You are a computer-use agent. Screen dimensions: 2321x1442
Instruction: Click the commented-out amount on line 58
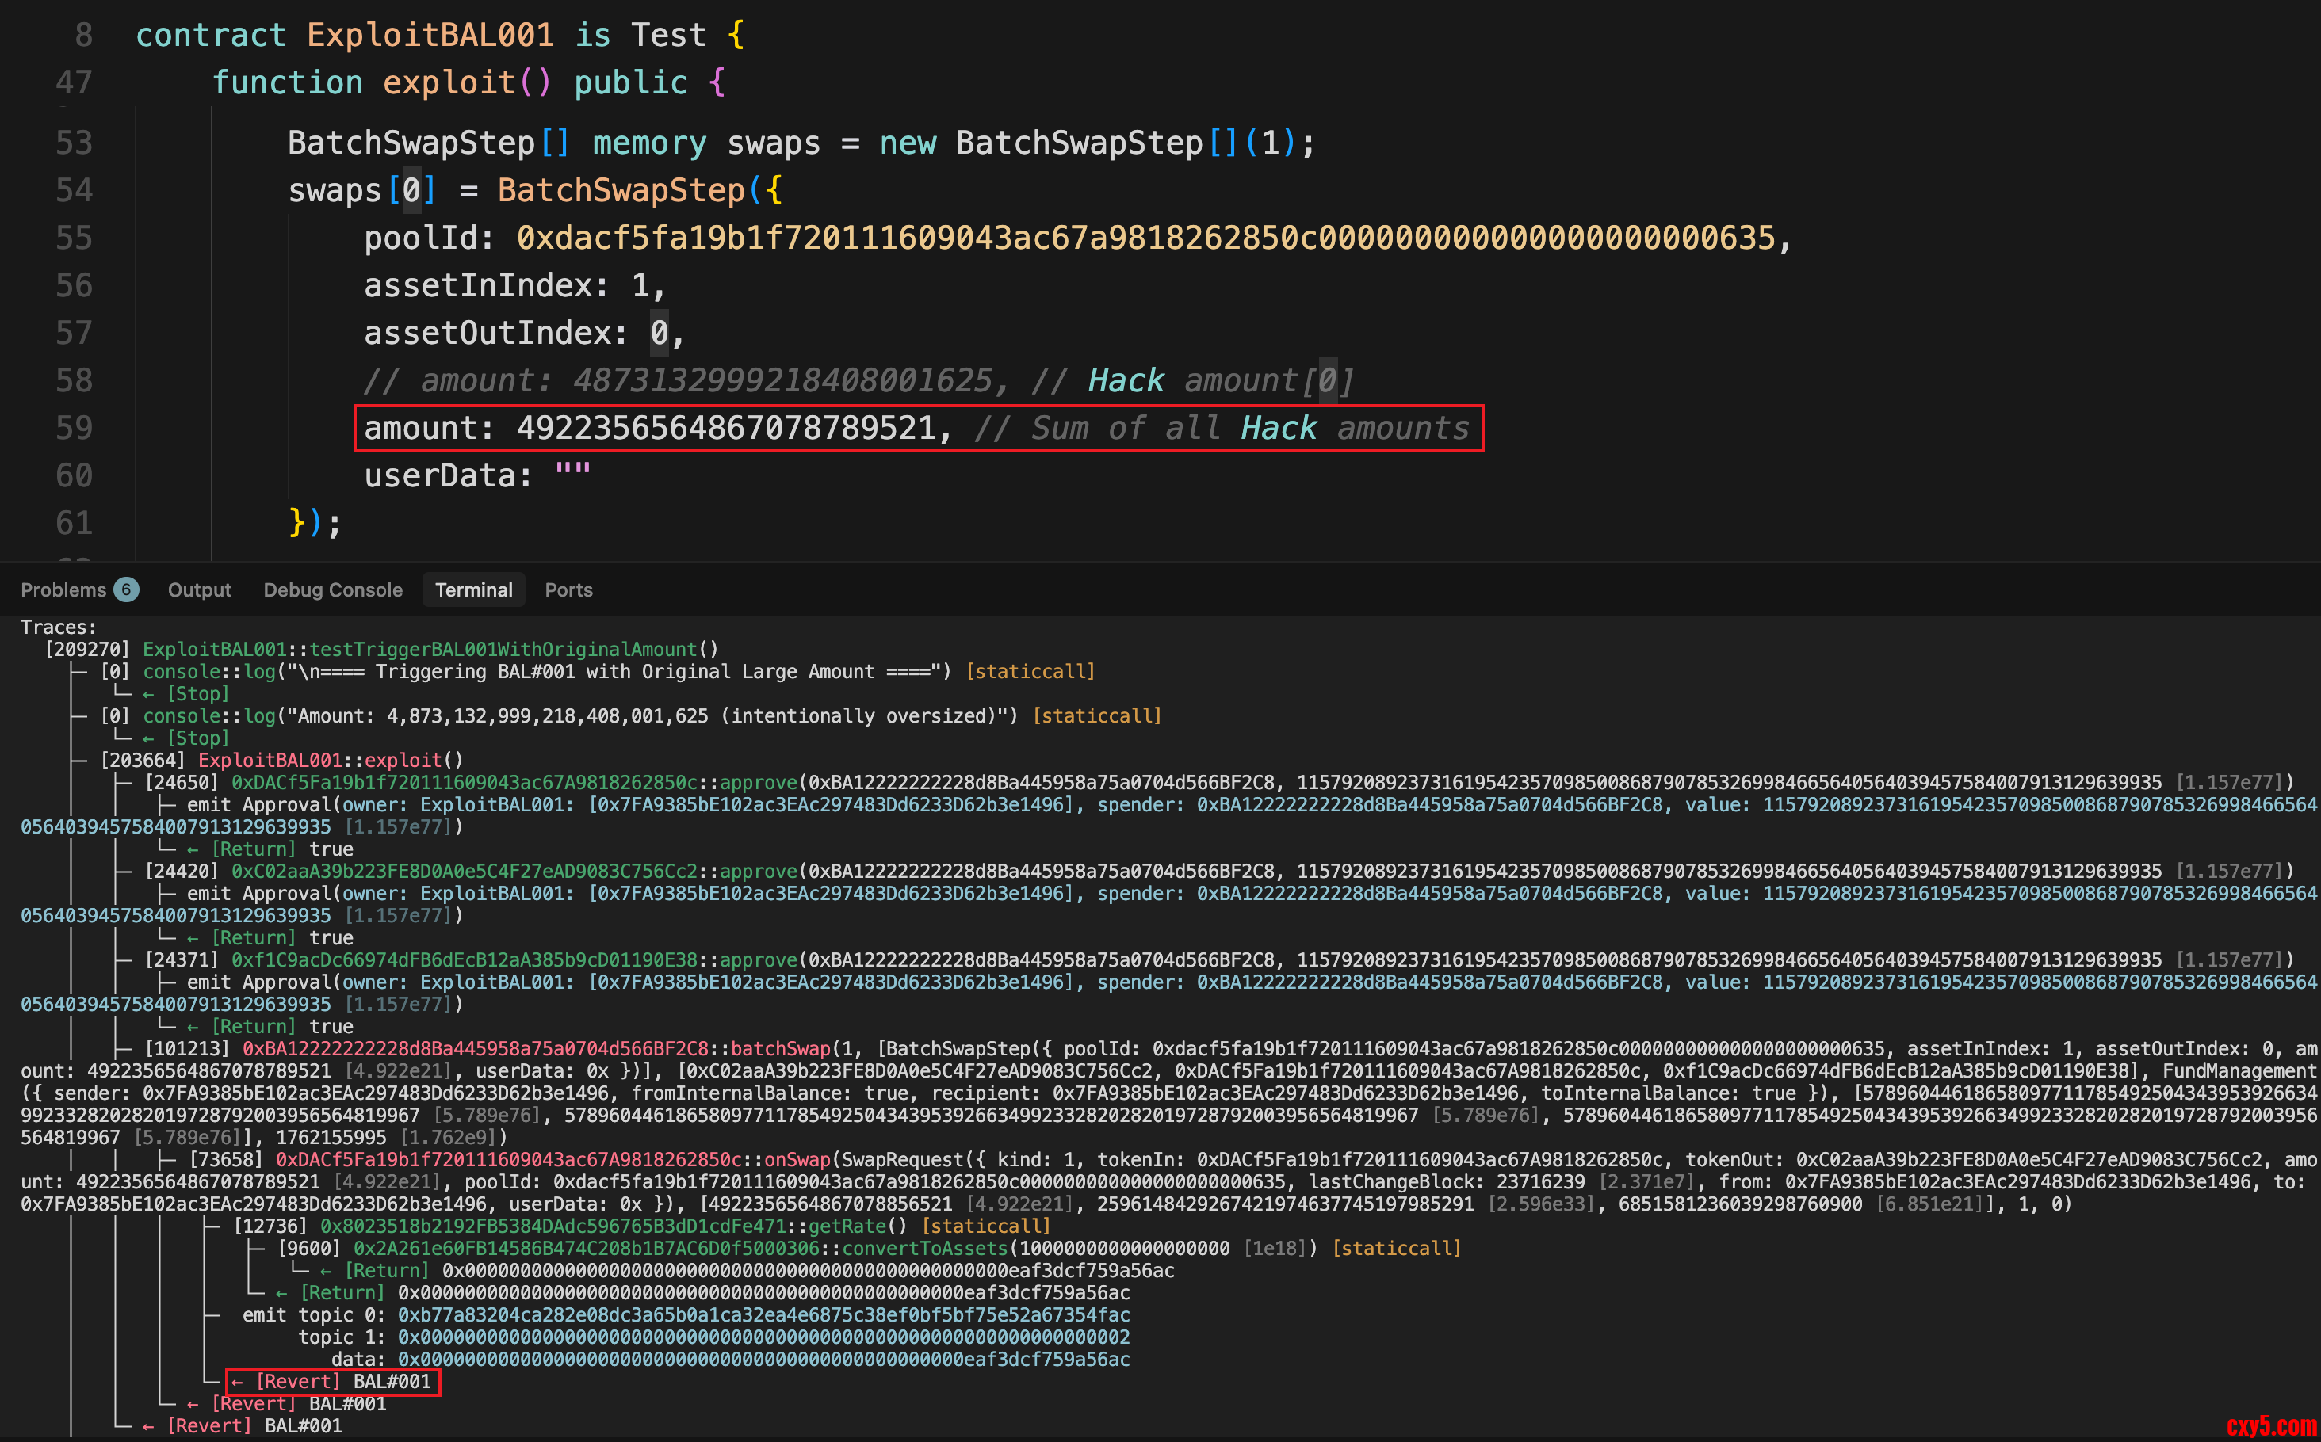point(782,380)
